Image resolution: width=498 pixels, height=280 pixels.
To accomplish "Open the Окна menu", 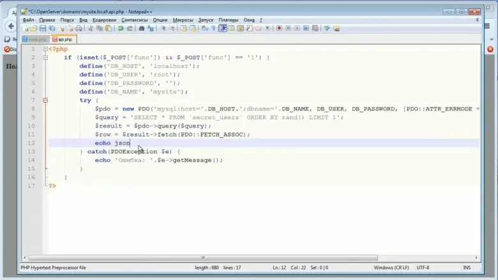I will point(249,20).
